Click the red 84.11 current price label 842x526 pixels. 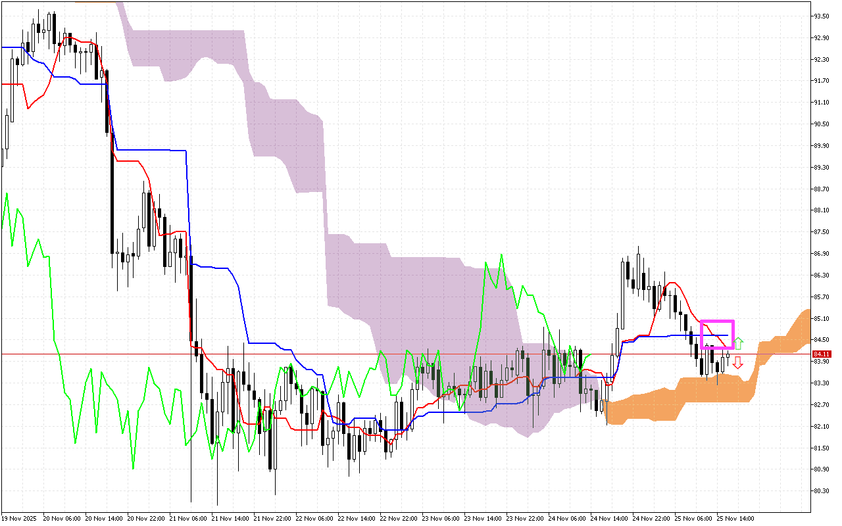coord(822,354)
